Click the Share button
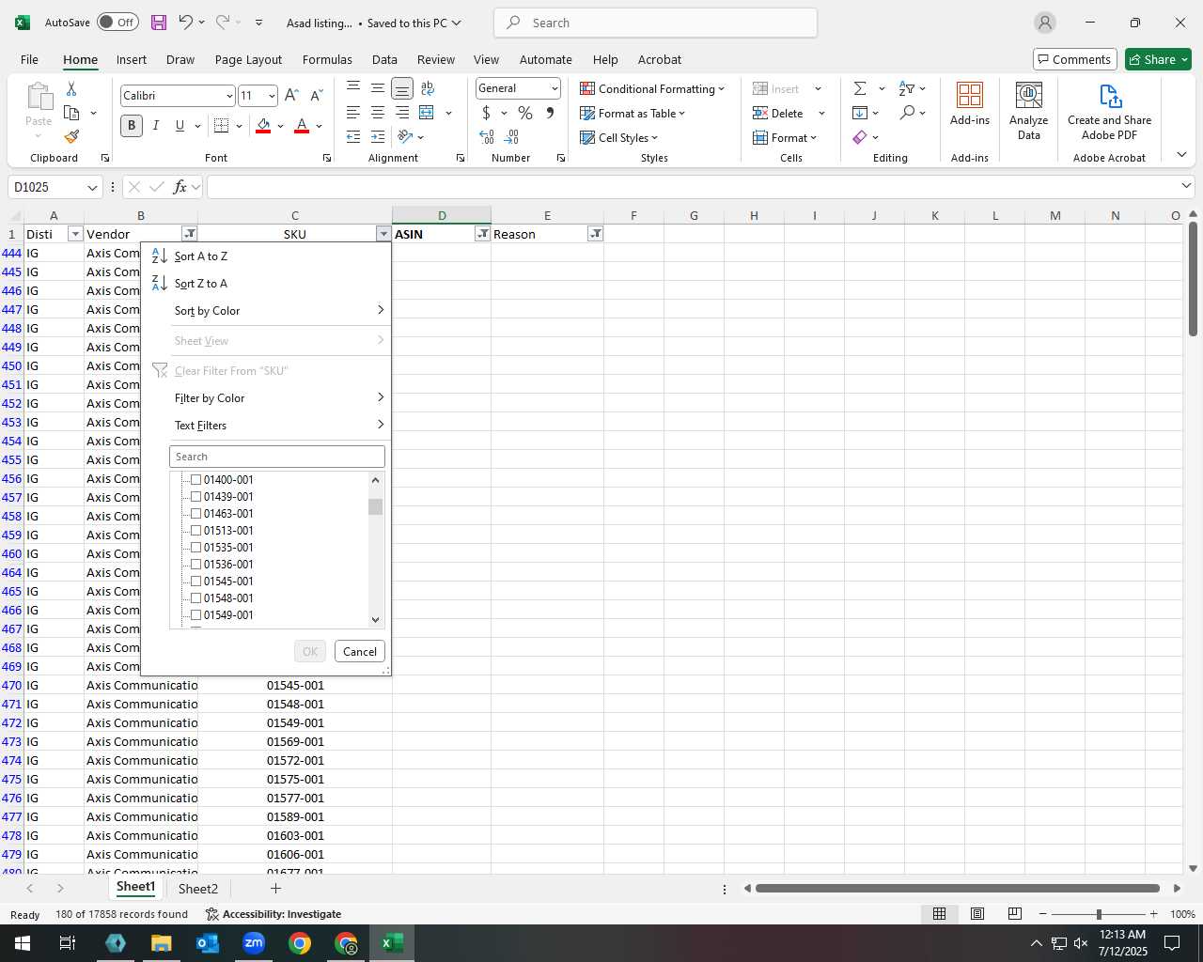Screen dimensions: 1203x962 1158,59
